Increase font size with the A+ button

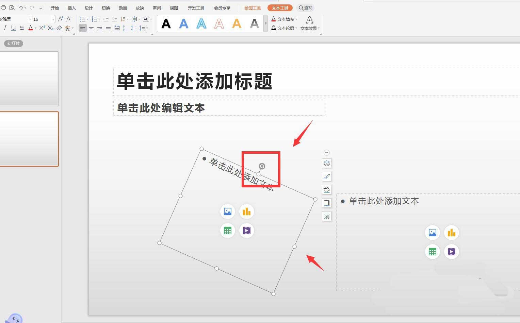click(x=61, y=19)
